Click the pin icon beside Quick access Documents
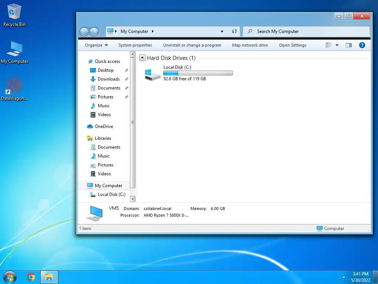Viewport: 378px width, 284px height. pos(126,88)
